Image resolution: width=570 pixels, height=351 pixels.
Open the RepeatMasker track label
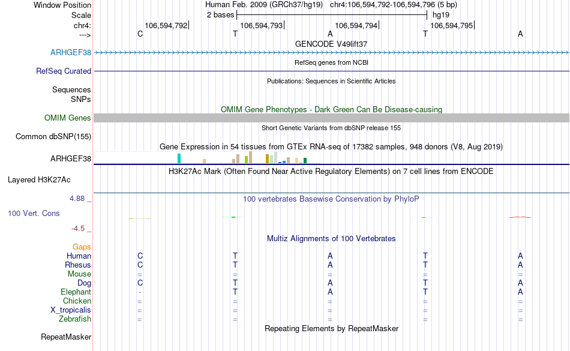click(x=66, y=337)
